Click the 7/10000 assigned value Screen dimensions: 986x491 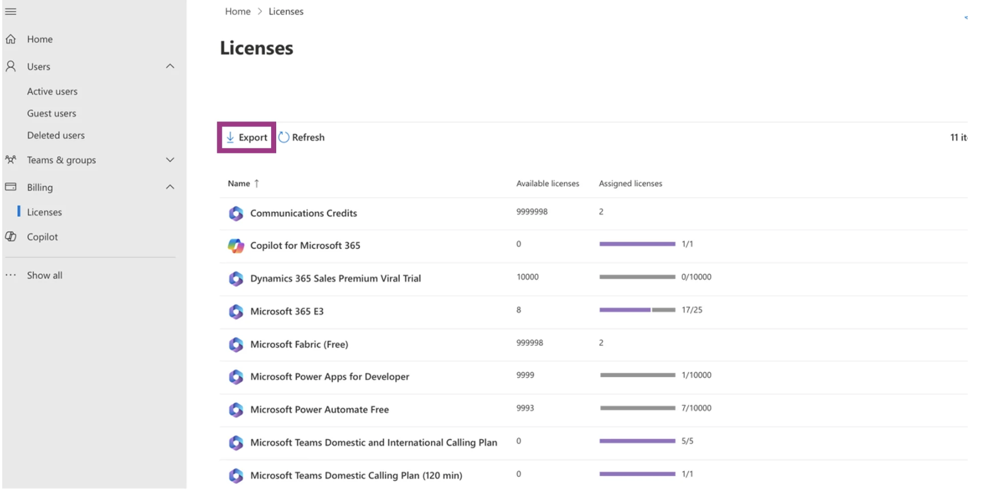click(x=696, y=408)
